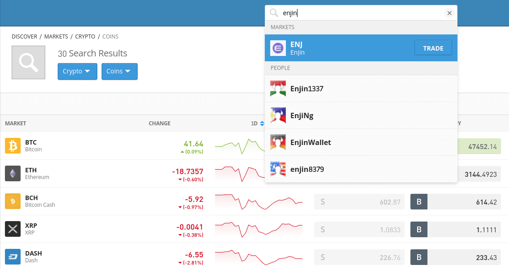Click in the search input containing 'enjin'
Viewport: 509px width, 269px height.
(x=361, y=13)
